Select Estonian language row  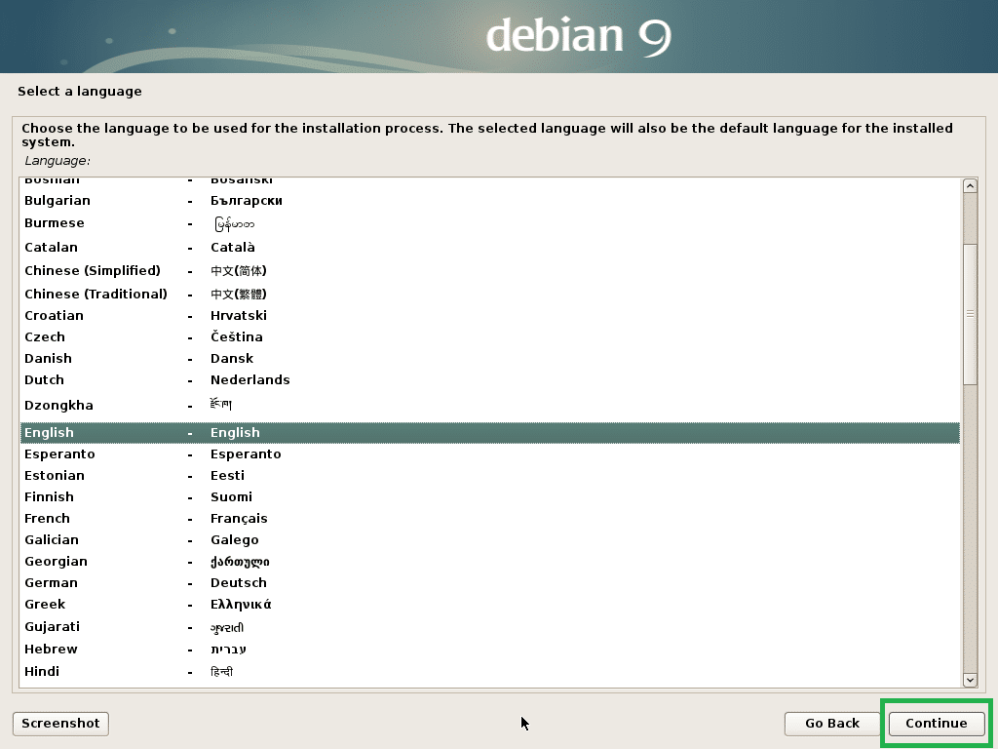click(x=490, y=476)
